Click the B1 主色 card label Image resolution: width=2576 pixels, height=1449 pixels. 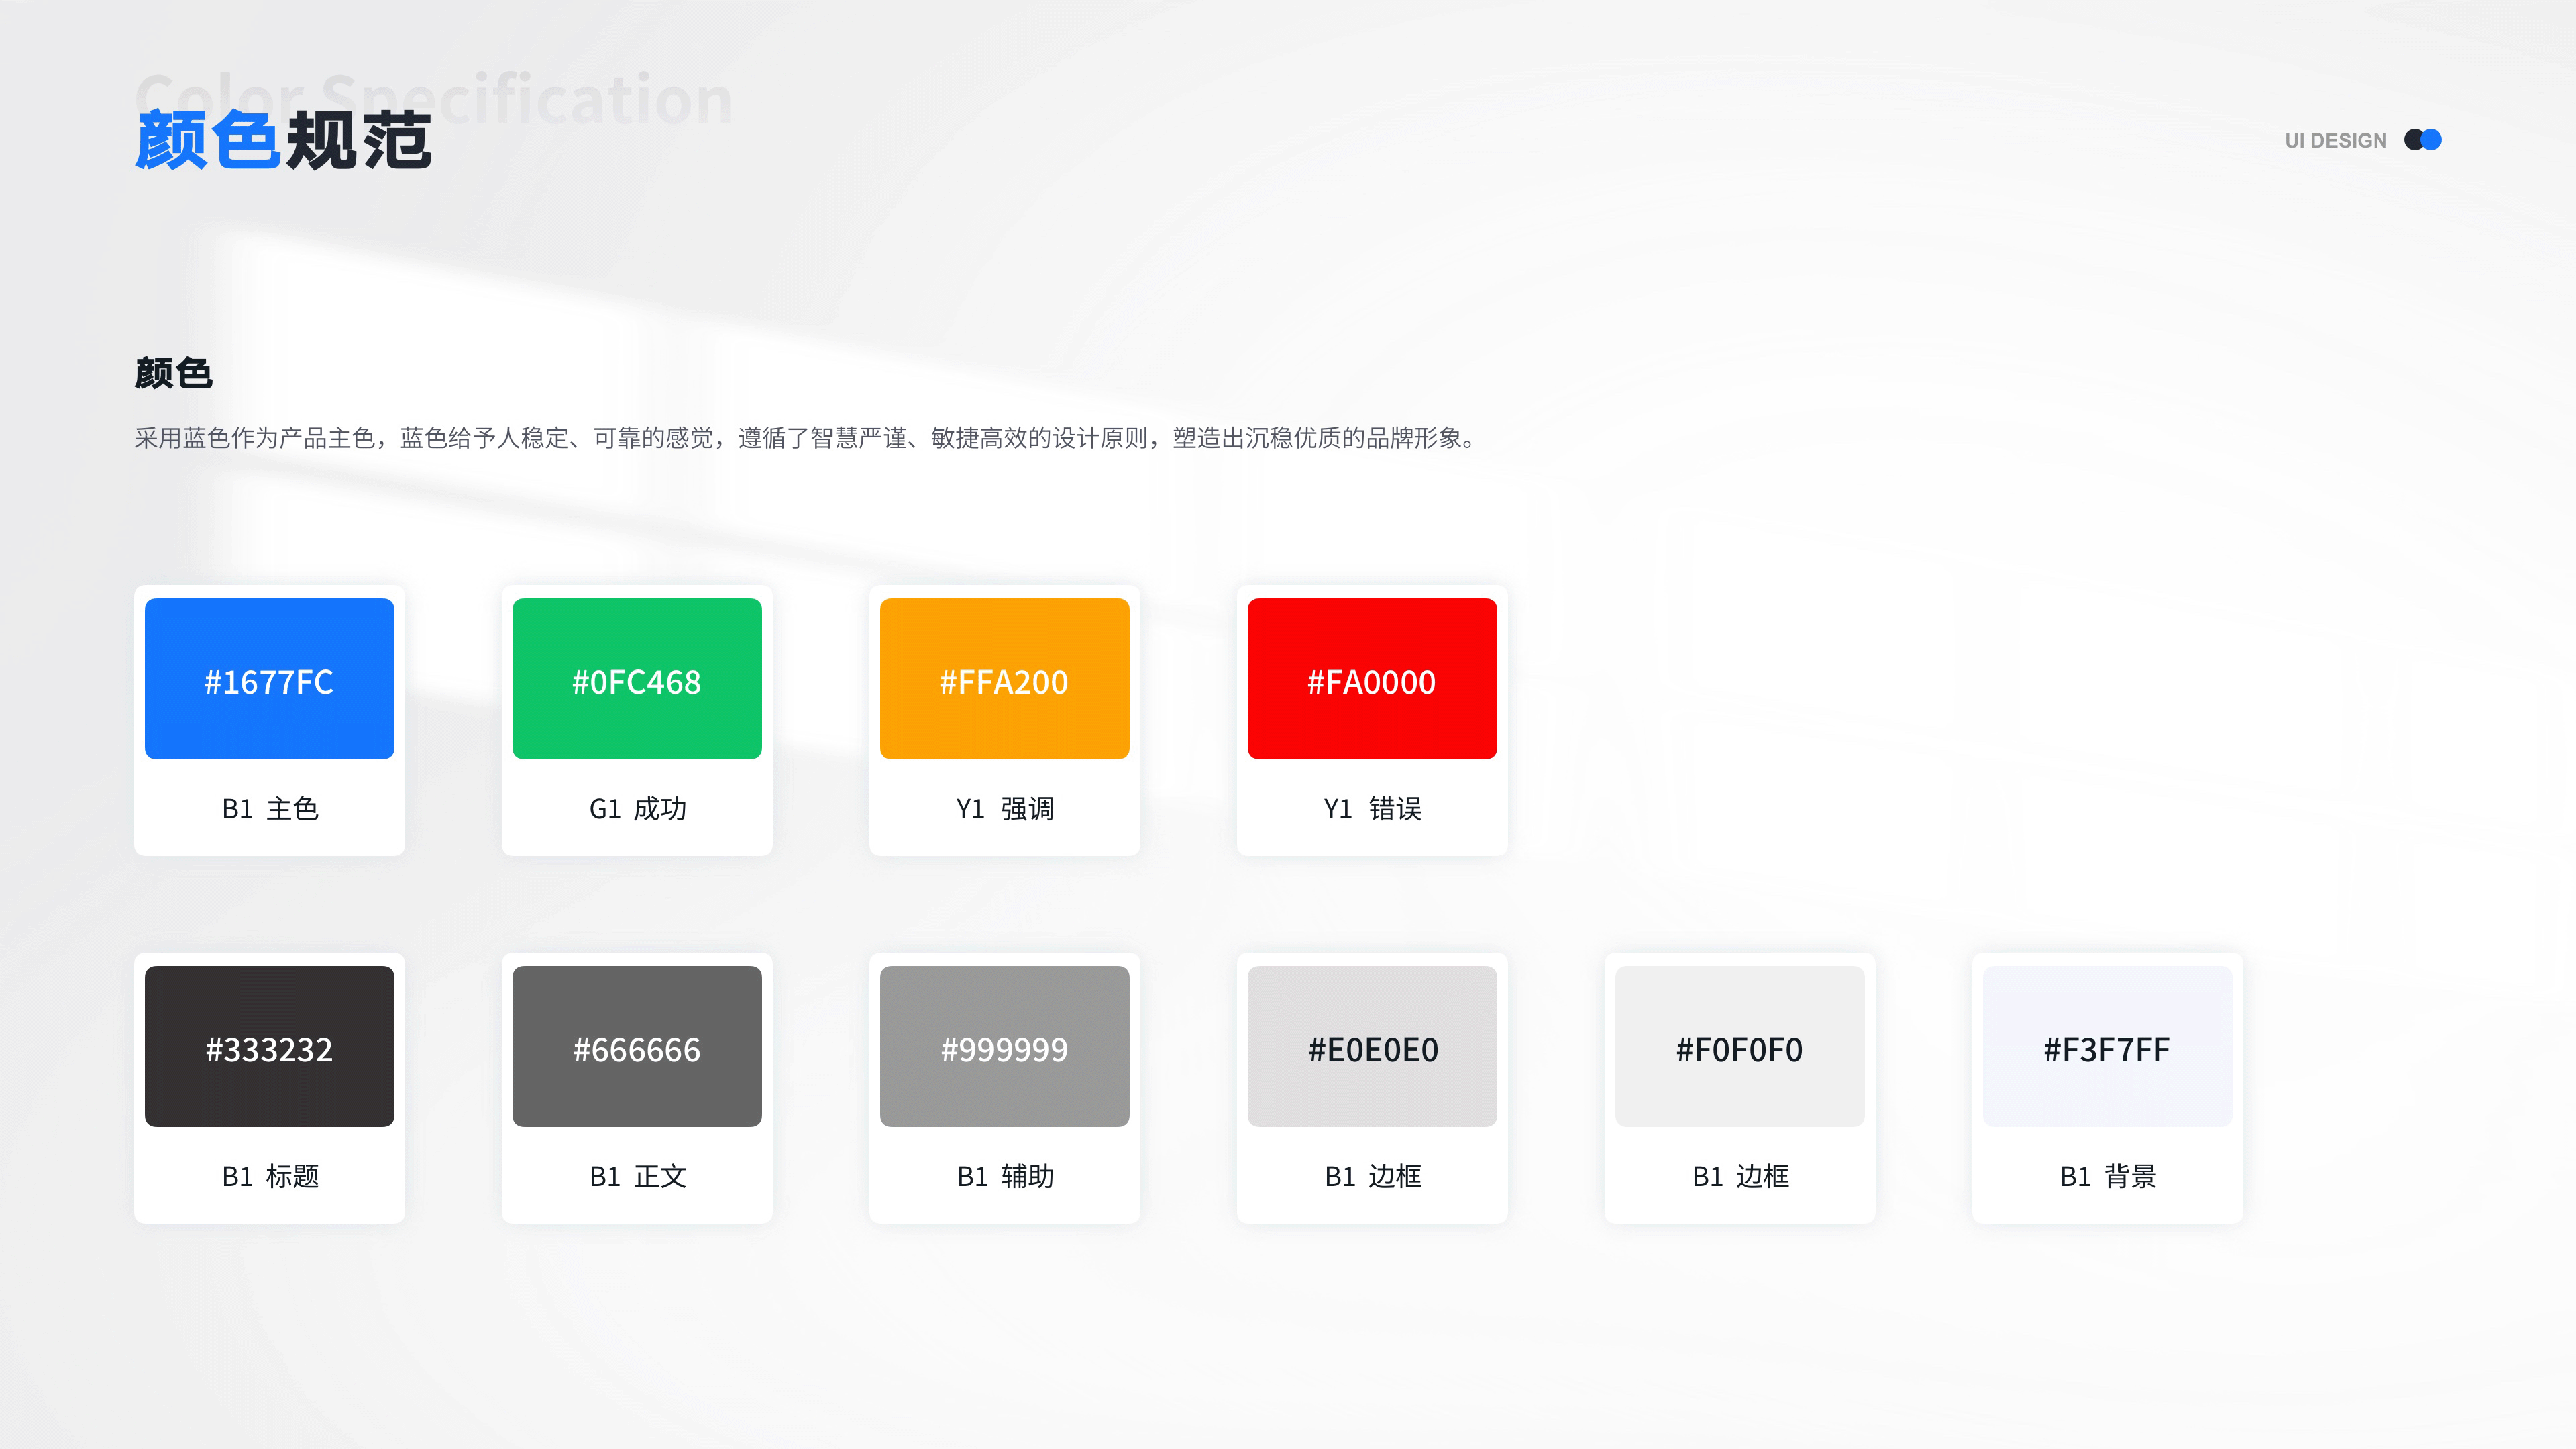pyautogui.click(x=269, y=809)
